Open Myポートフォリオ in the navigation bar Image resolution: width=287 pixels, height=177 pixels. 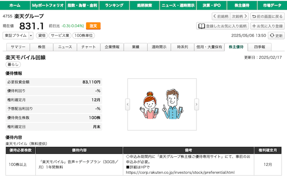(48, 5)
